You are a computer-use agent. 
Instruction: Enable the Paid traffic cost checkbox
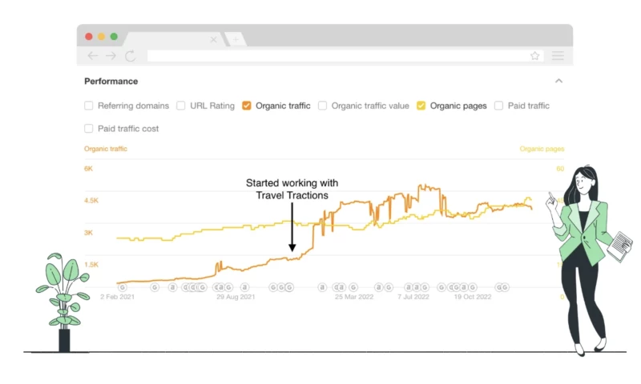coord(89,128)
